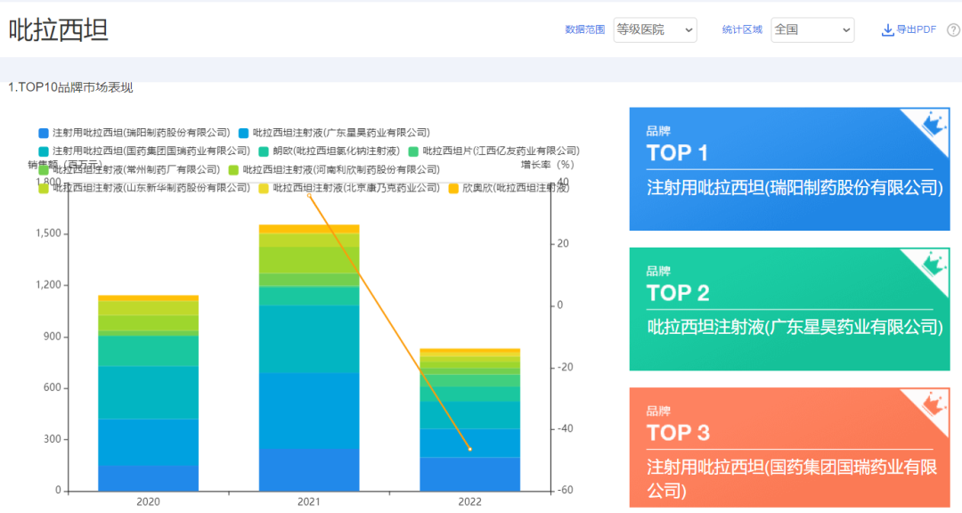Toggle legend 注射用吡拉西坦(国药集团国瑞药业有限公司)

144,151
